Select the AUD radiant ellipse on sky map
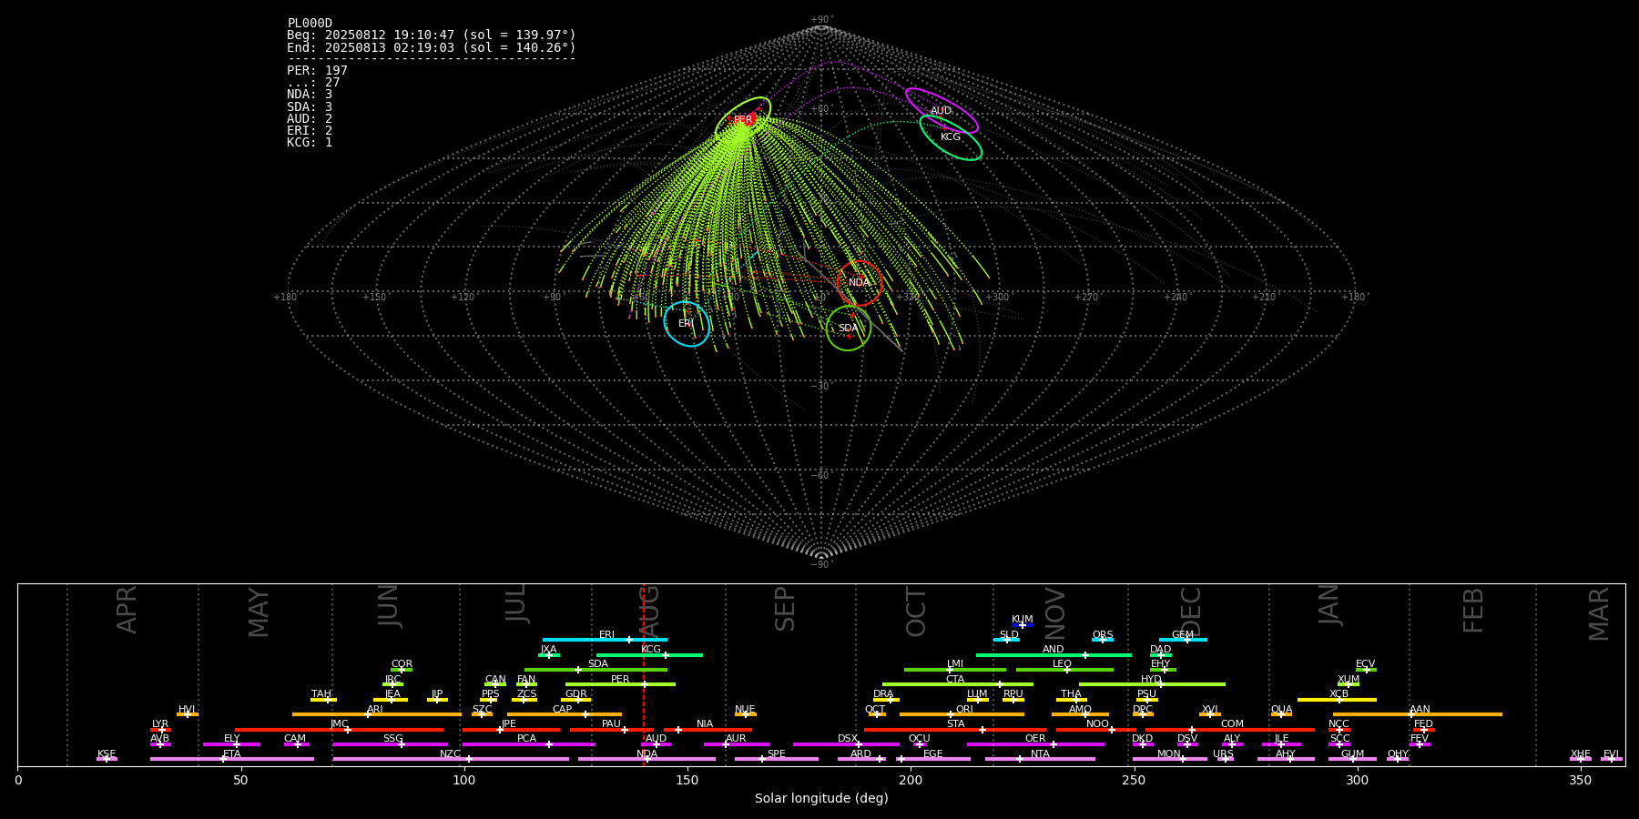1639x819 pixels. [x=942, y=111]
